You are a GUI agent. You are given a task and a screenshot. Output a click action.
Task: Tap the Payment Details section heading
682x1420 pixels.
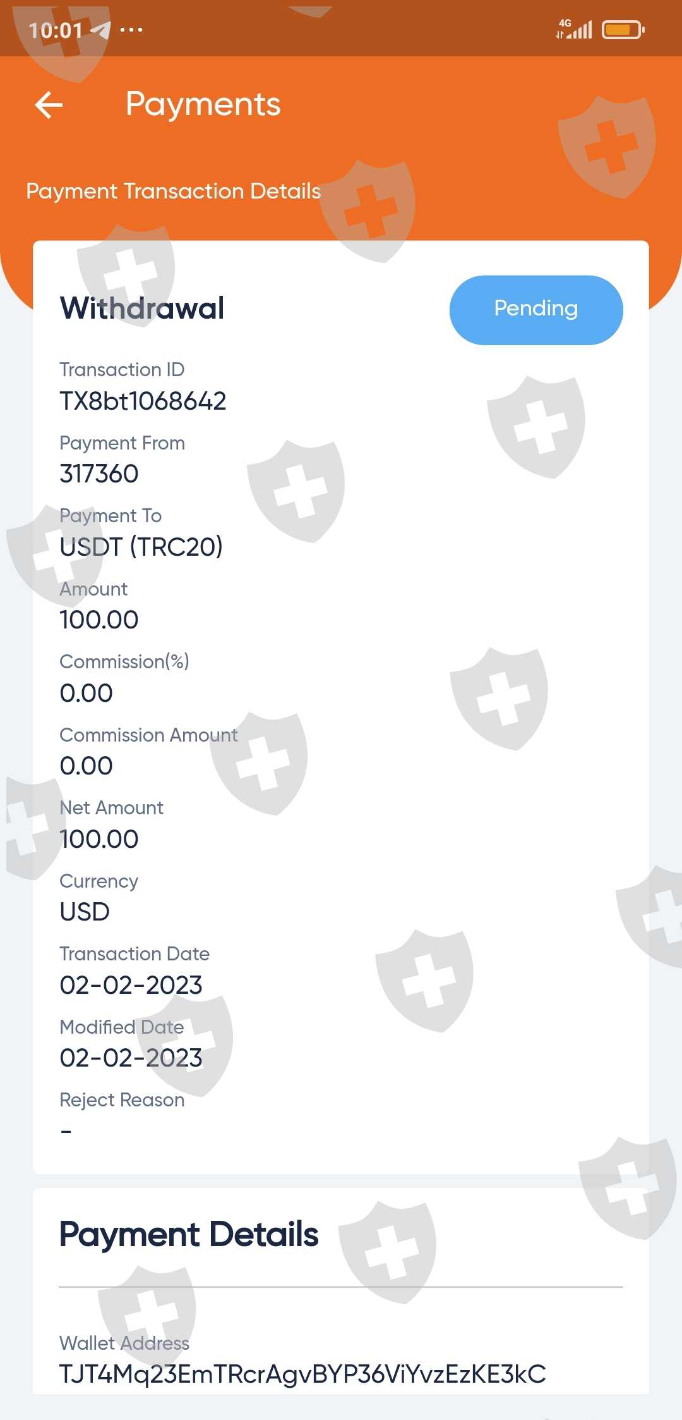[189, 1234]
